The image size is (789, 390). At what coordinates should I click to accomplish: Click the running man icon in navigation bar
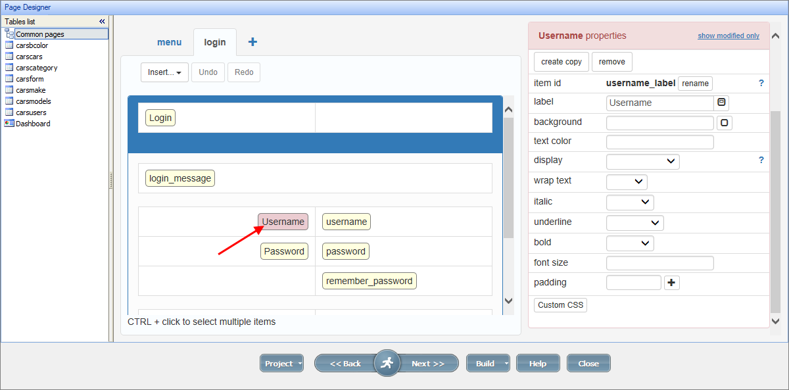387,363
